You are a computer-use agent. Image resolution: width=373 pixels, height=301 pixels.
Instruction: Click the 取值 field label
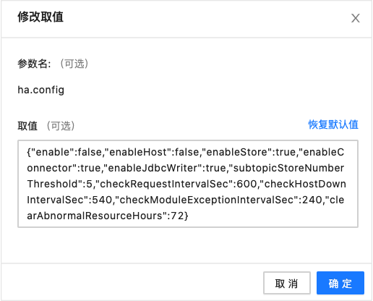click(x=27, y=126)
